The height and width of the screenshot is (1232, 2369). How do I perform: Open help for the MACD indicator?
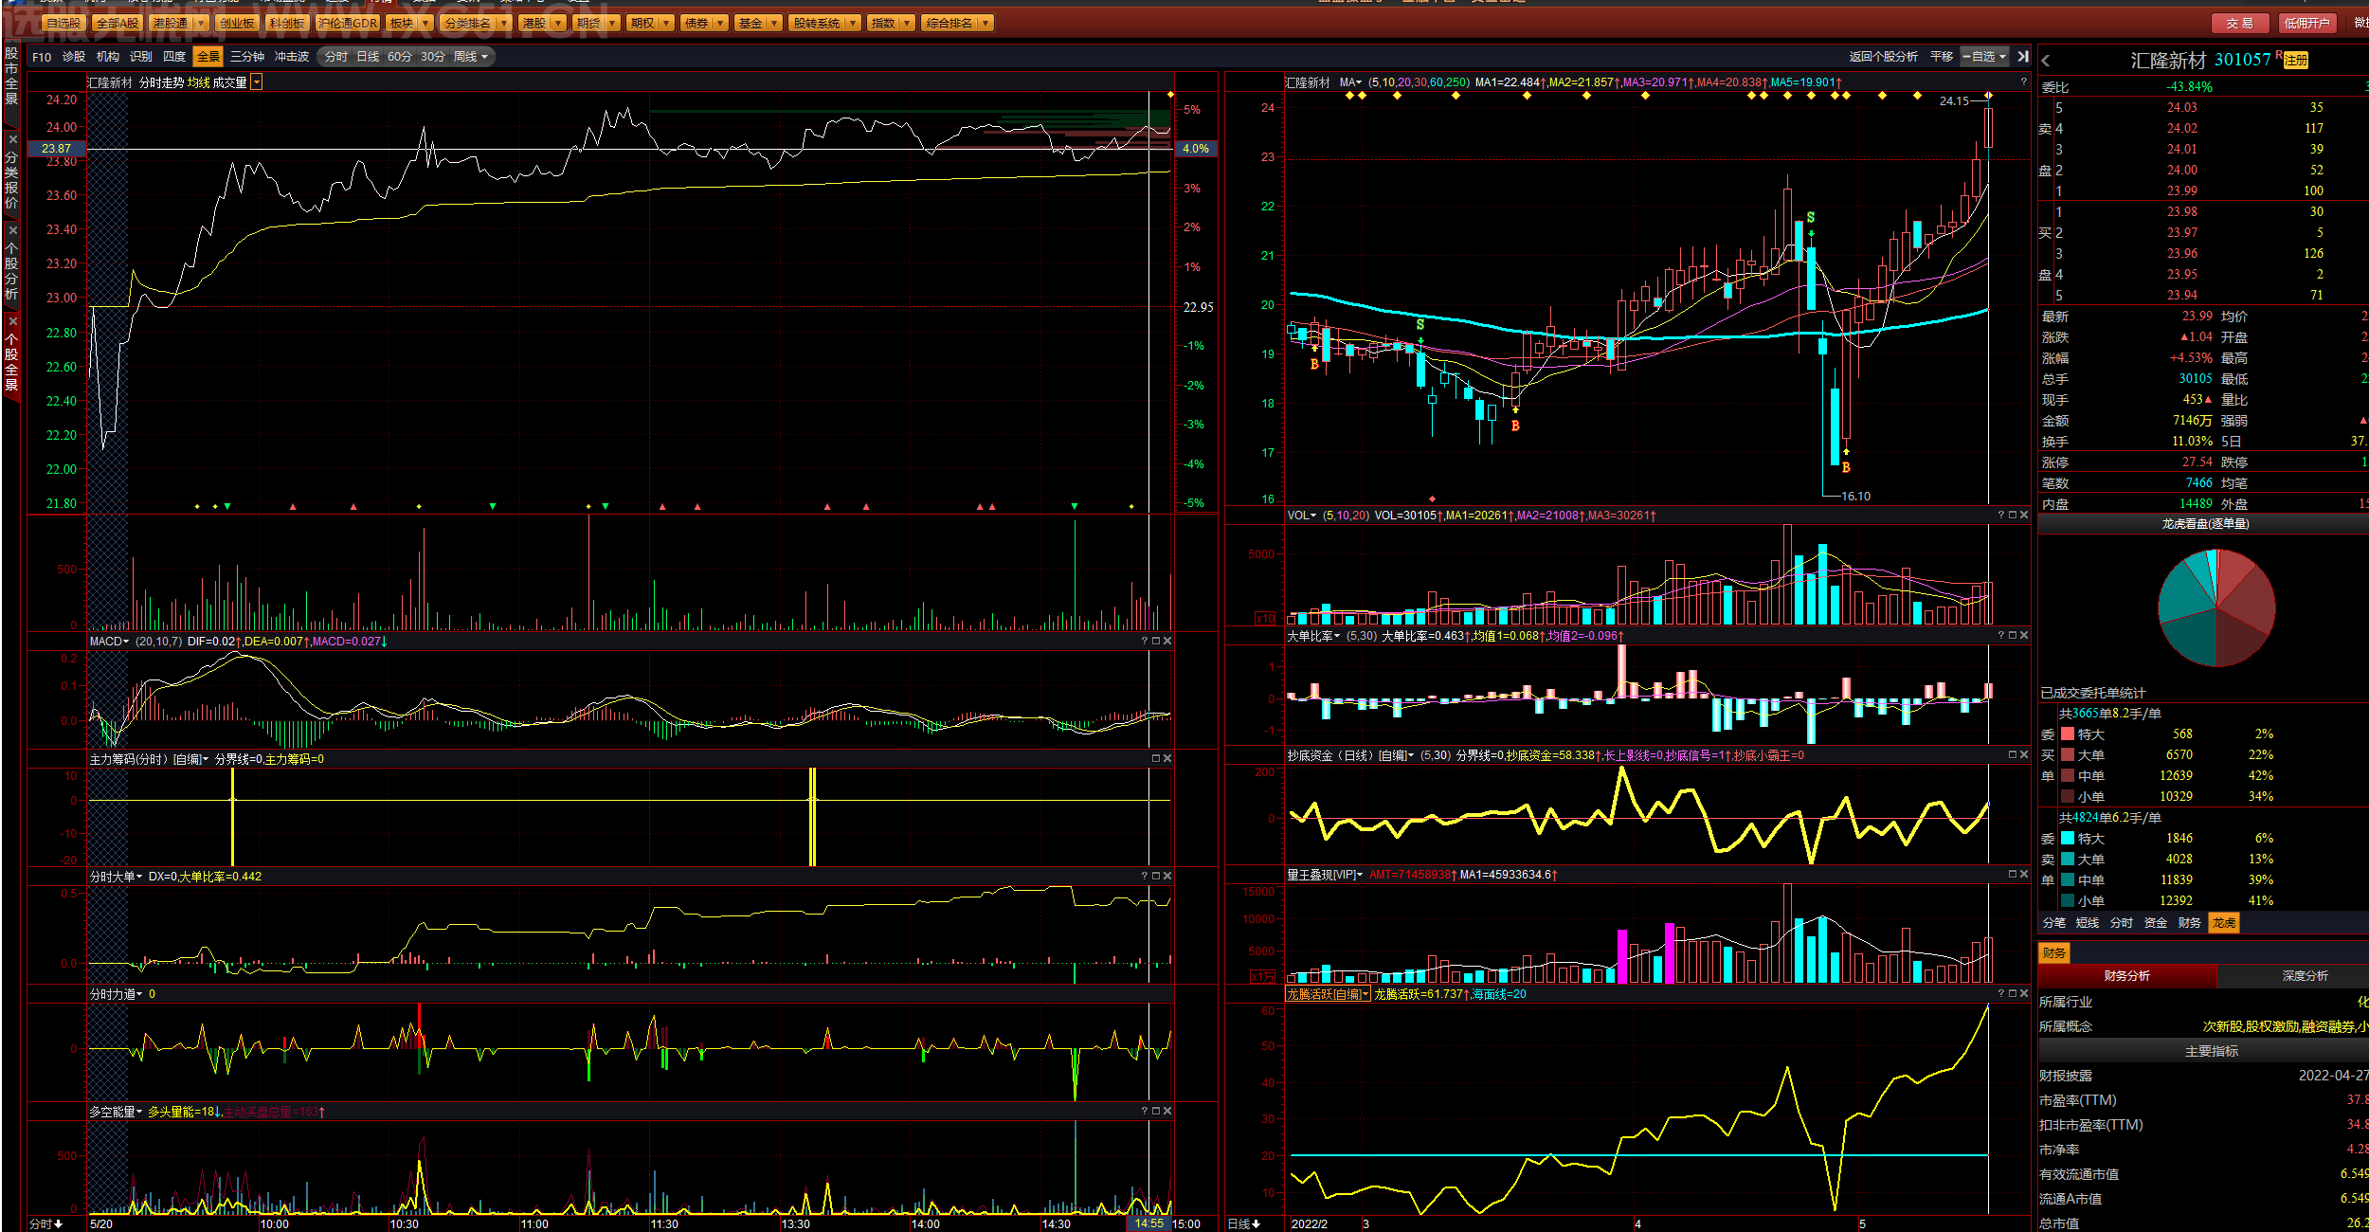click(1145, 642)
